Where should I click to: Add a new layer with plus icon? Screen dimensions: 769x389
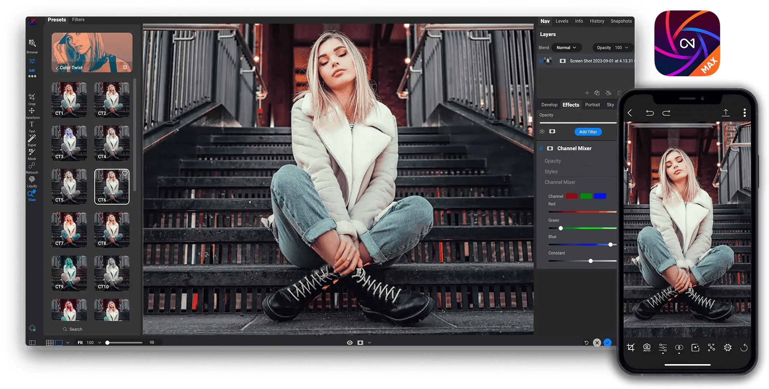pyautogui.click(x=587, y=93)
